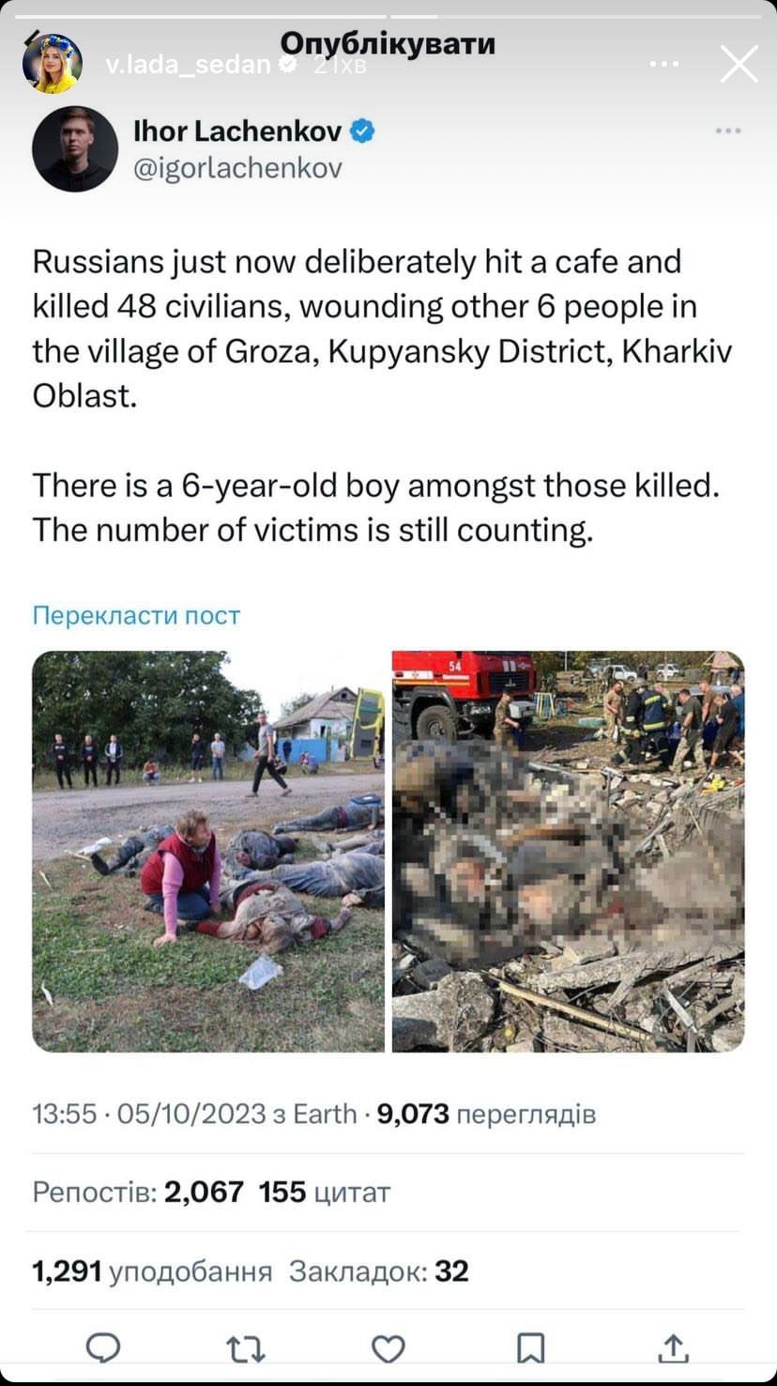This screenshot has width=777, height=1386.
Task: Like the post with heart icon
Action: pos(388,1349)
